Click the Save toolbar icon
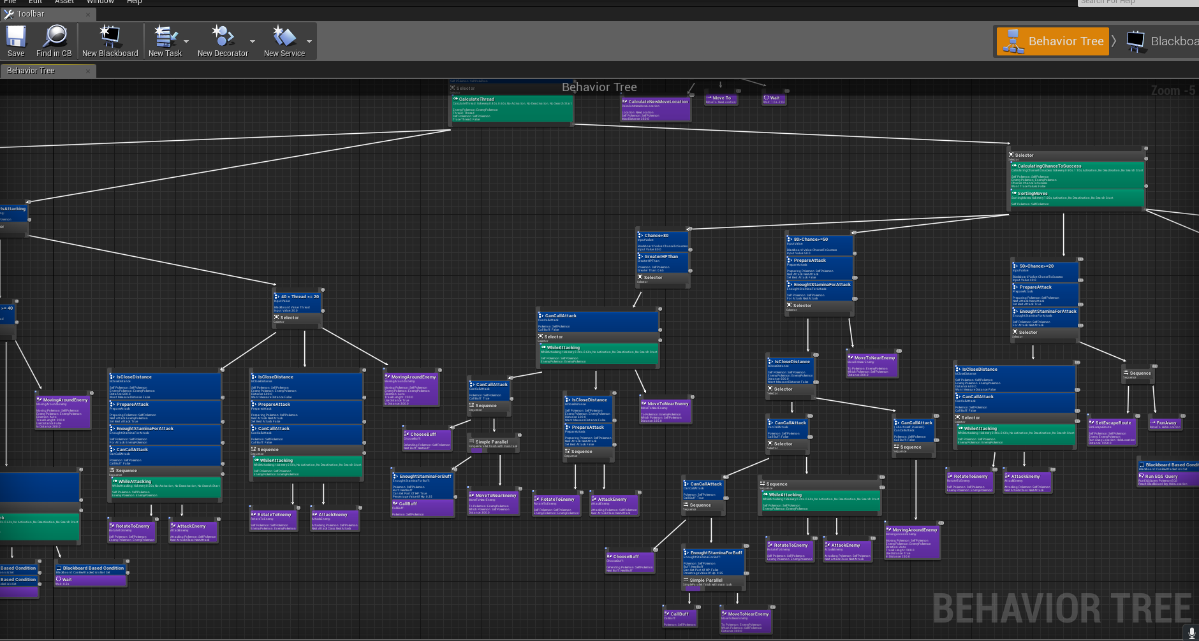This screenshot has width=1199, height=641. (16, 41)
